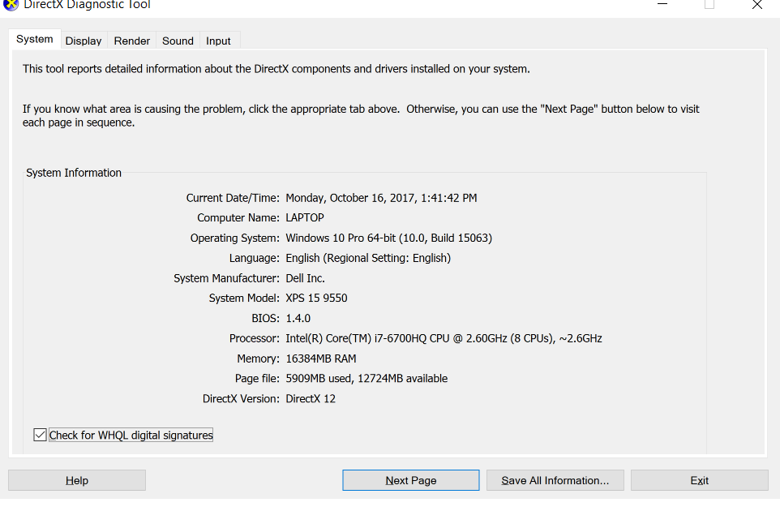Click the page file value 5909MB used
This screenshot has width=780, height=511.
366,379
